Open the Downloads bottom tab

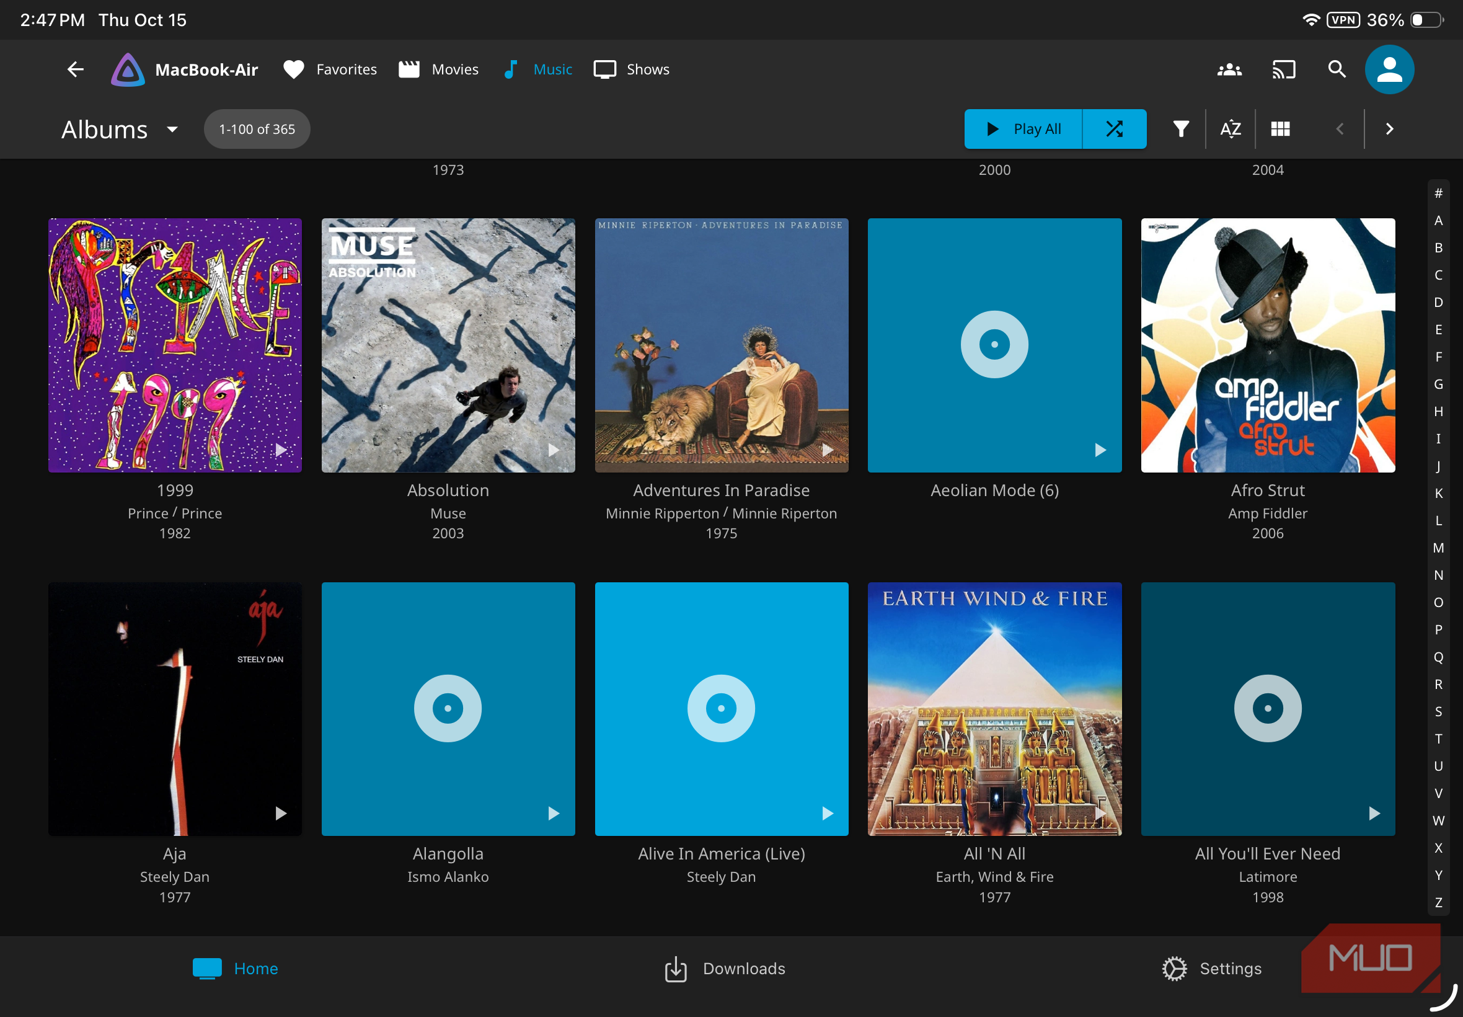(x=724, y=969)
